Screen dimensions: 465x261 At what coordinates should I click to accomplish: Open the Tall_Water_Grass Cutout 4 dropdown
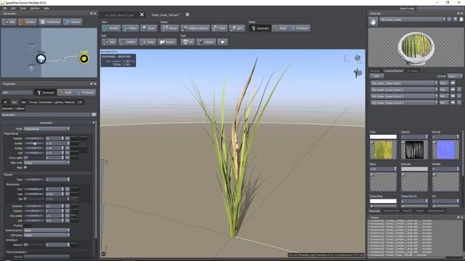[404, 103]
